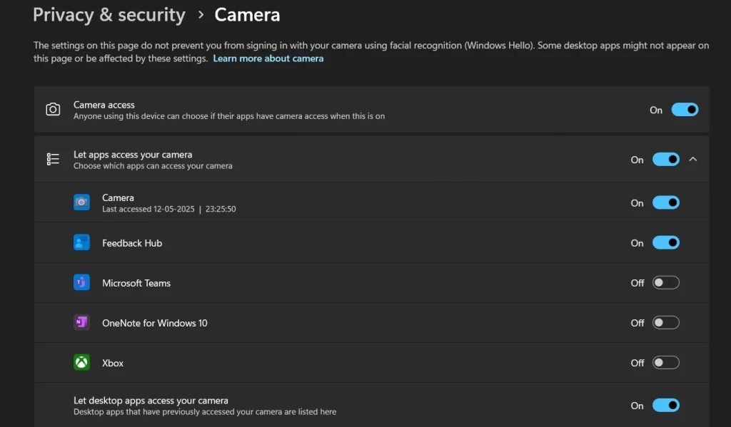The width and height of the screenshot is (731, 427).
Task: Click the camera outline icon beside Camera access
Action: pos(53,110)
